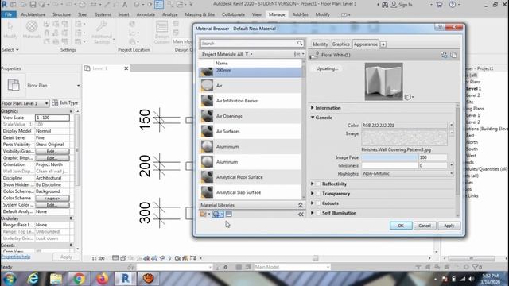Open the scene options icon below preview thumbnail
Screen dimensions: 509x286
coord(408,97)
